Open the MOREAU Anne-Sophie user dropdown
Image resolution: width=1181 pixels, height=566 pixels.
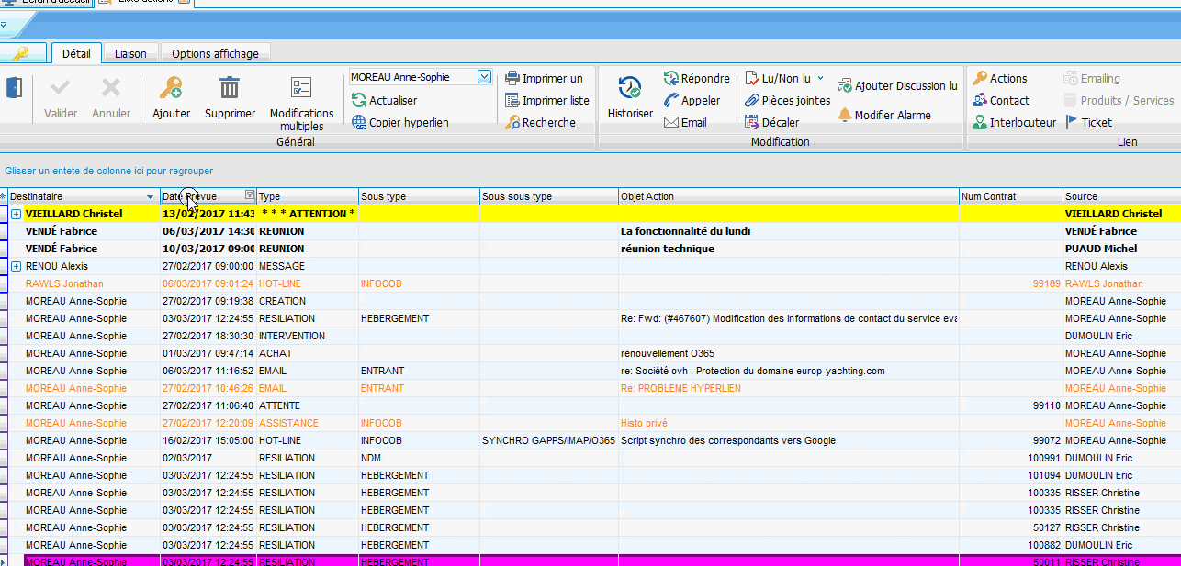(484, 78)
